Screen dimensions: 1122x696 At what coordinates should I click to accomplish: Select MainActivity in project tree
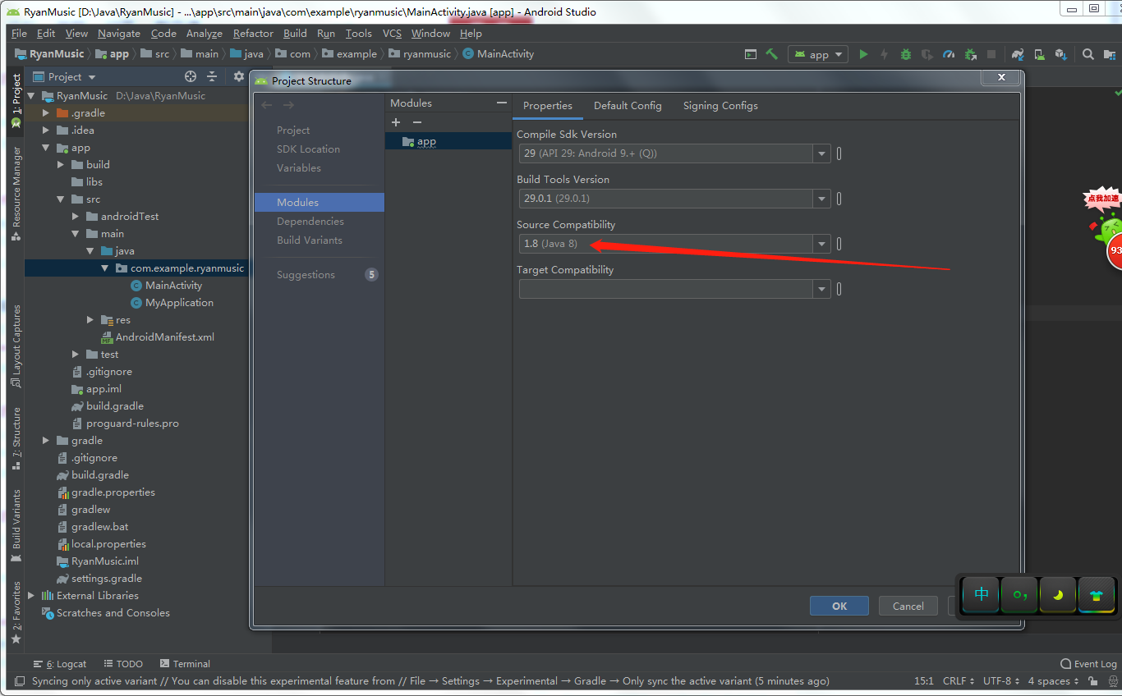pos(173,286)
